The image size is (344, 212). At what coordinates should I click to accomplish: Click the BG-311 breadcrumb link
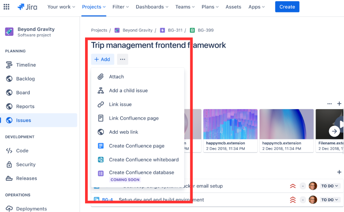coord(175,30)
